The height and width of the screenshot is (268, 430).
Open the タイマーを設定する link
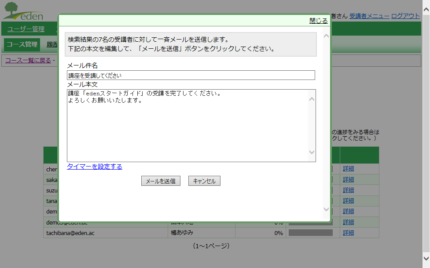click(95, 167)
